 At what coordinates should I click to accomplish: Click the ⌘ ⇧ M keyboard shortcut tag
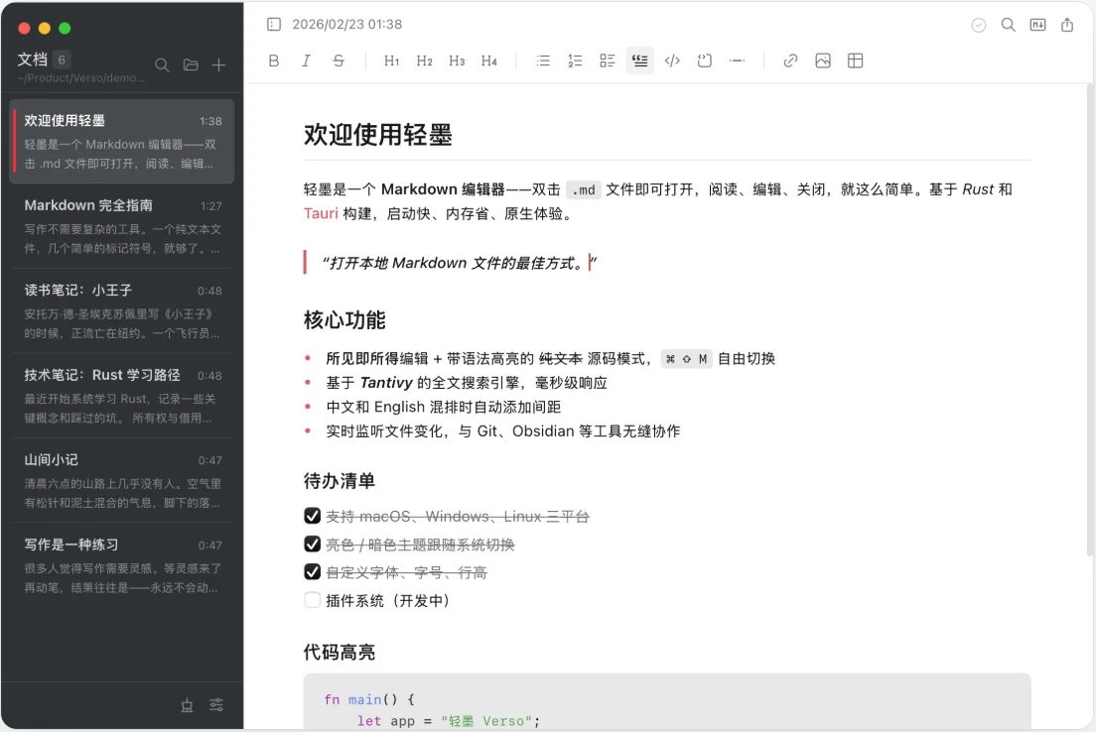coord(686,359)
